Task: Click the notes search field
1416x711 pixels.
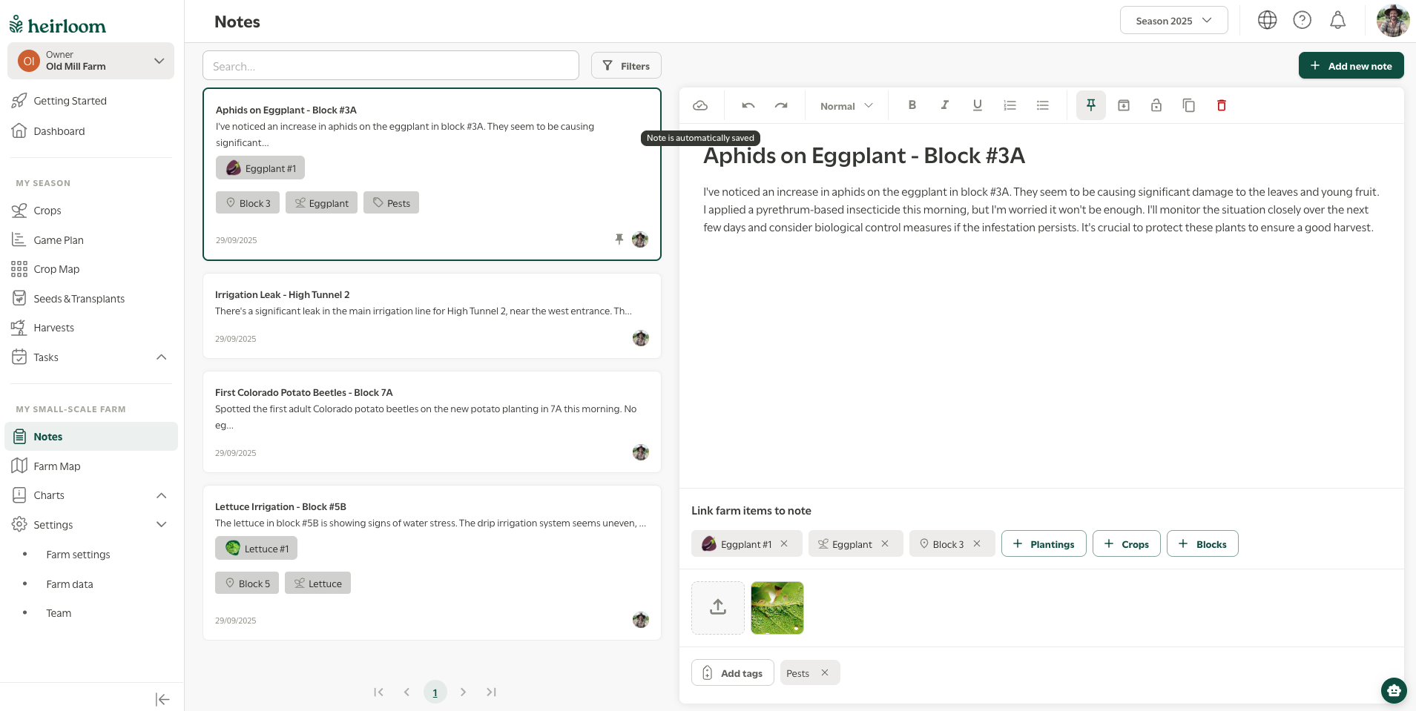Action: [390, 66]
